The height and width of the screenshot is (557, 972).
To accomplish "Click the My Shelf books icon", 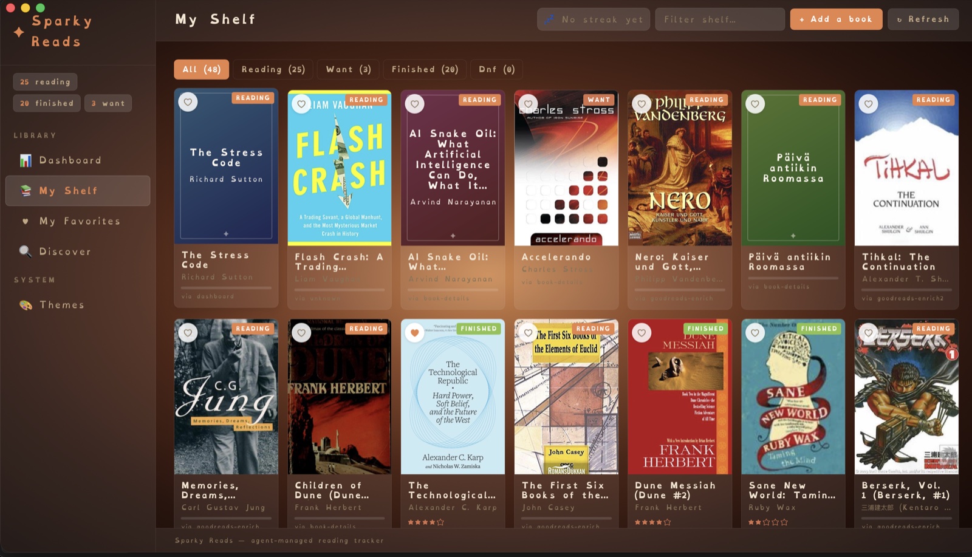I will click(x=26, y=191).
